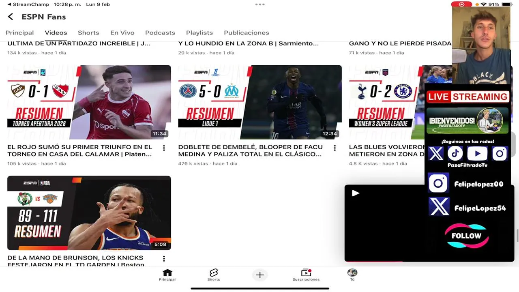Open options for DE LA MANO DE BRUNSON video
519x292 pixels.
[164, 259]
